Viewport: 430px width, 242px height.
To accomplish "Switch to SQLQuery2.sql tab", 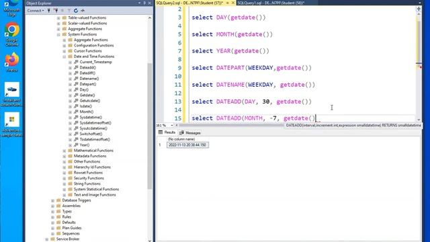I will [x=189, y=3].
